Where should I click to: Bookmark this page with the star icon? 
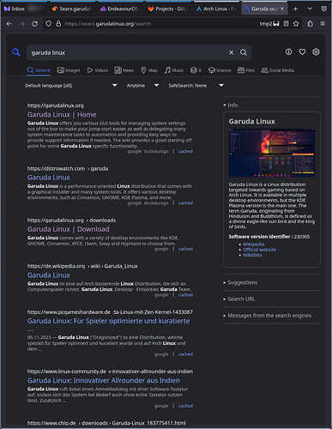pyautogui.click(x=296, y=24)
